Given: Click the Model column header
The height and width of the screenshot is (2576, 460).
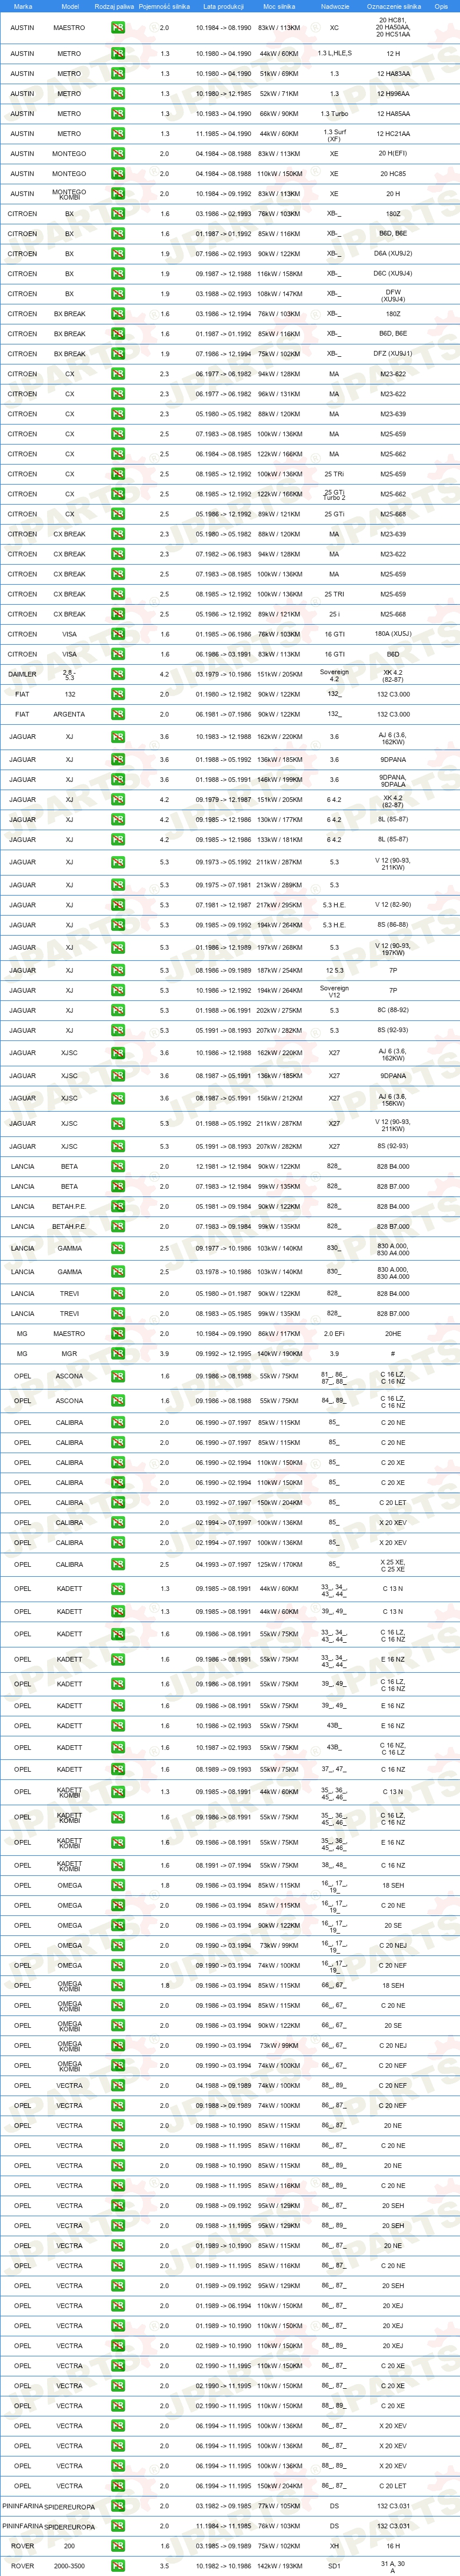Looking at the screenshot, I should coord(70,6).
